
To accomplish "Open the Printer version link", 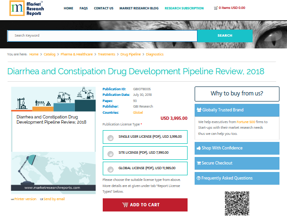I will coord(25,199).
